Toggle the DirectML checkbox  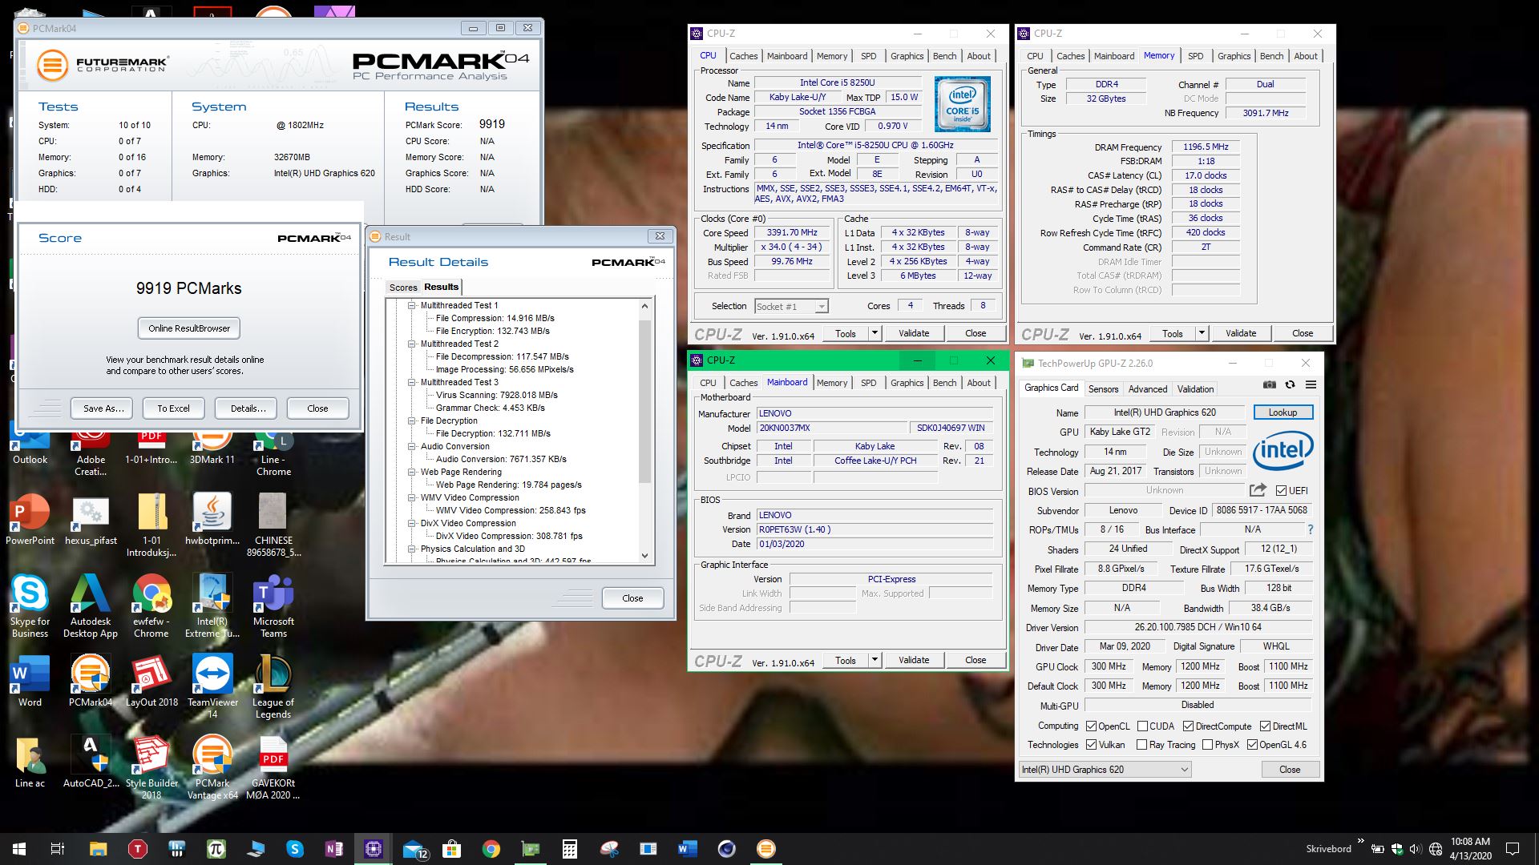(x=1265, y=726)
